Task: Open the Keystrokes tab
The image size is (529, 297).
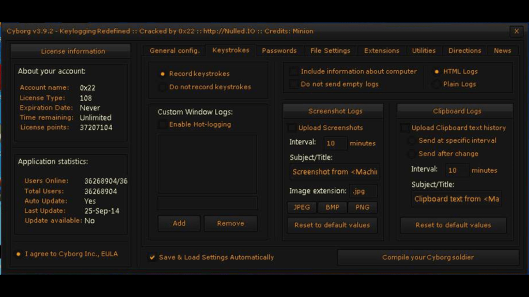Action: [x=231, y=50]
